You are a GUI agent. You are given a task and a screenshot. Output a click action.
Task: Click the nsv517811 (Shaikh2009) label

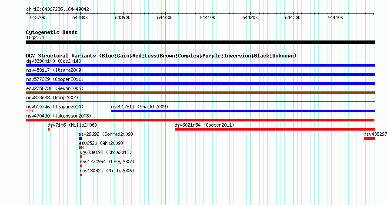140,107
